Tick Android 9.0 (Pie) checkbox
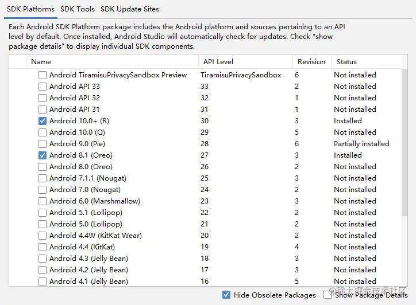The width and height of the screenshot is (416, 305). tap(43, 144)
